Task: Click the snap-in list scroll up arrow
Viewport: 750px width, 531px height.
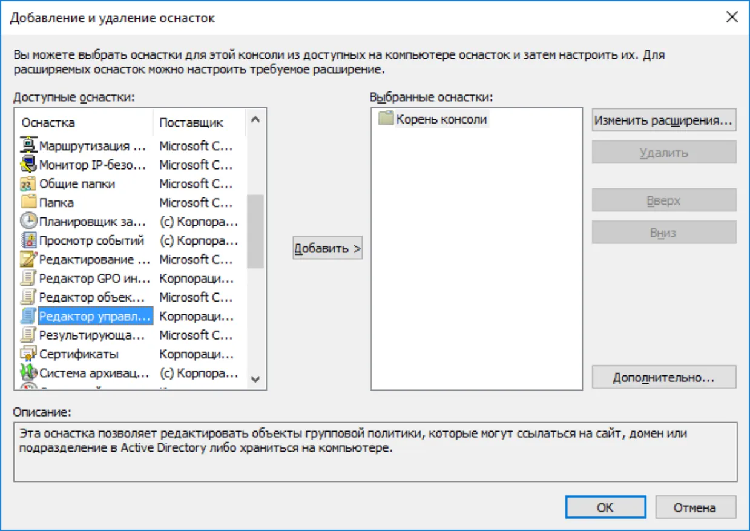Action: coord(255,120)
